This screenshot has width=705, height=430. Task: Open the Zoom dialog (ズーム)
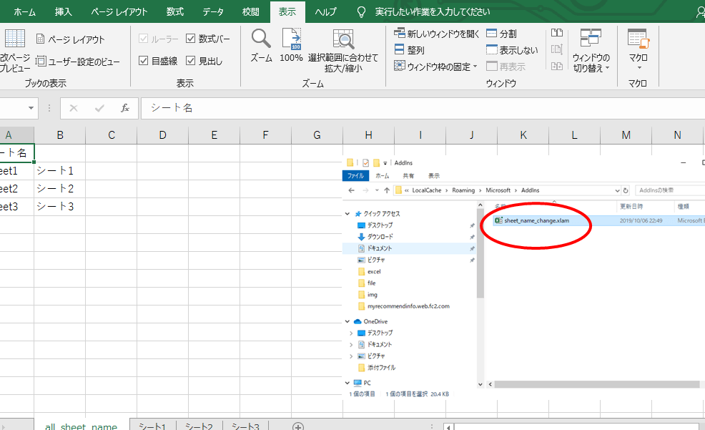click(x=261, y=45)
